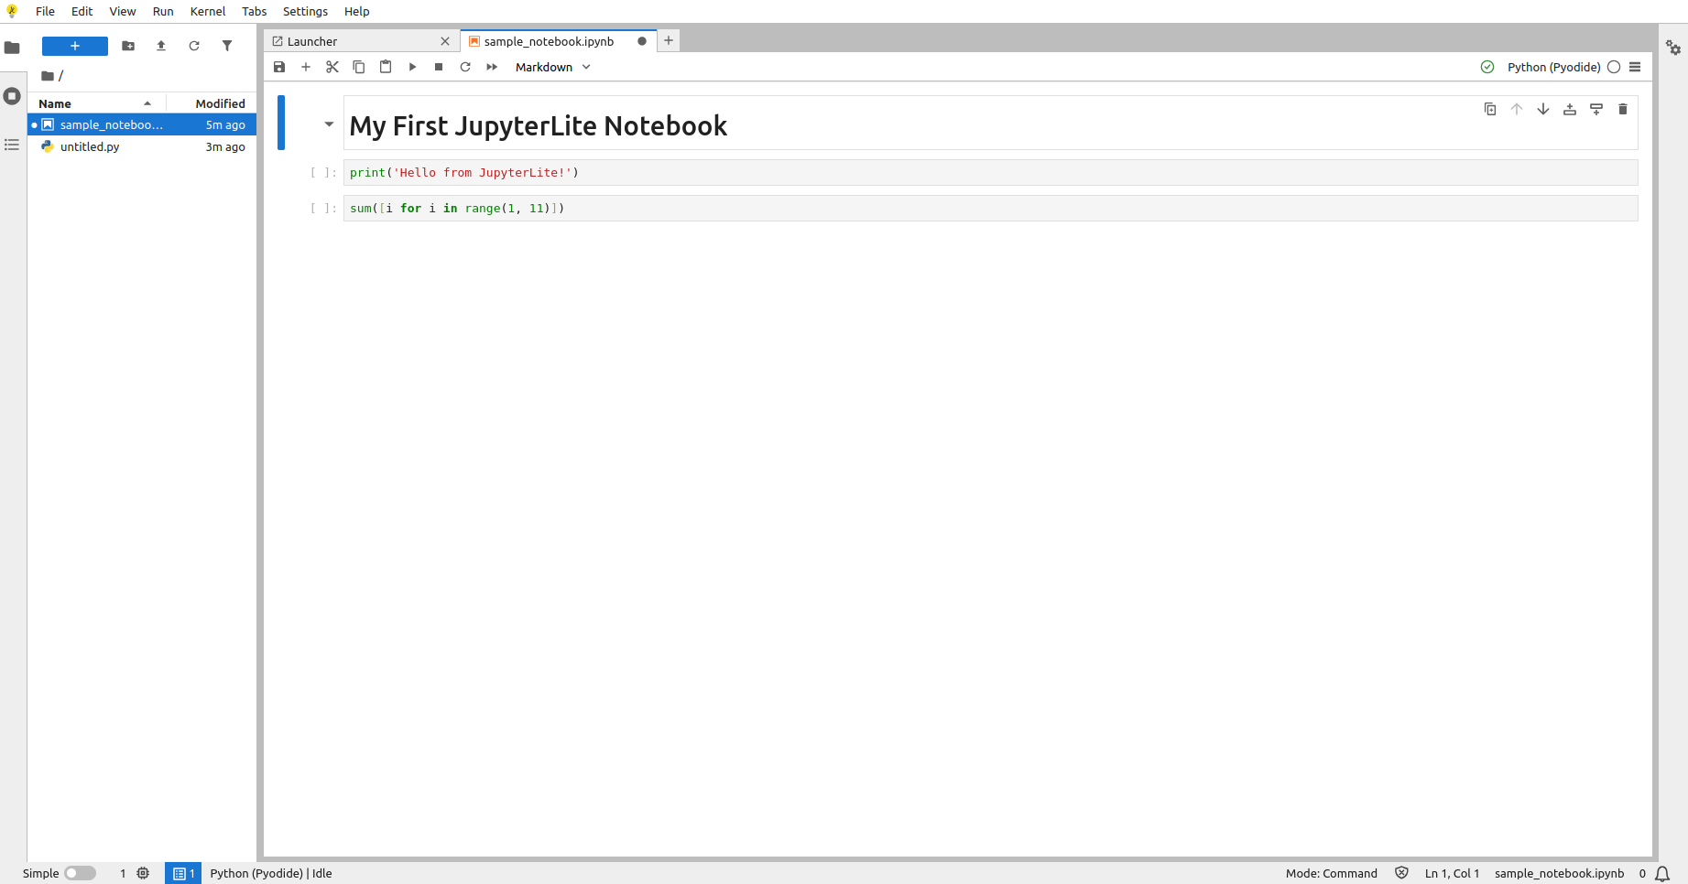Open the Kernel menu
Screen dimensions: 1688x884
tap(208, 11)
